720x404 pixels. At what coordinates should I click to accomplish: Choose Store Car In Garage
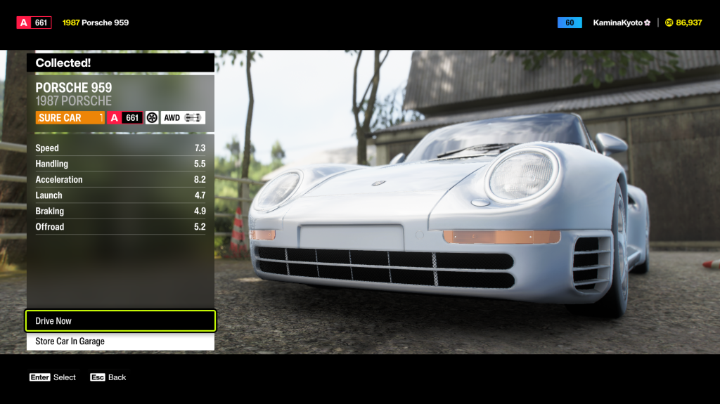[x=120, y=341]
